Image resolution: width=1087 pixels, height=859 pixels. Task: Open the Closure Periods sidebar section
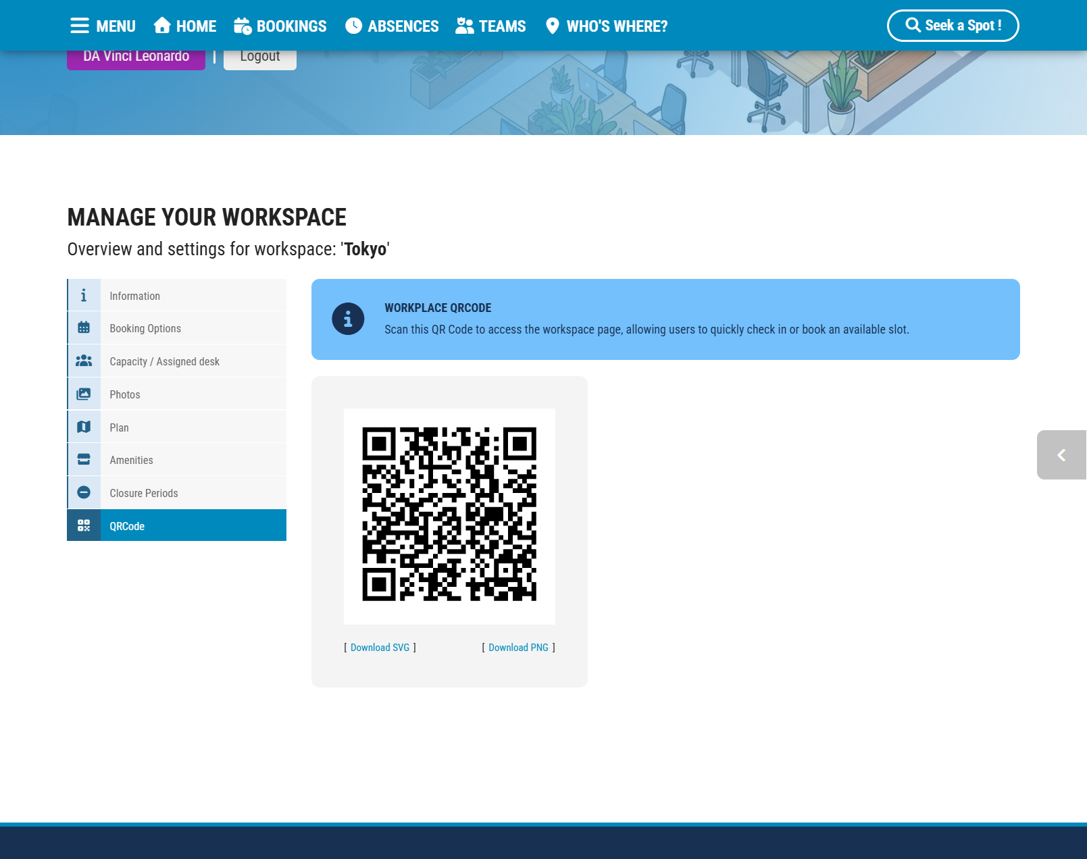(177, 493)
